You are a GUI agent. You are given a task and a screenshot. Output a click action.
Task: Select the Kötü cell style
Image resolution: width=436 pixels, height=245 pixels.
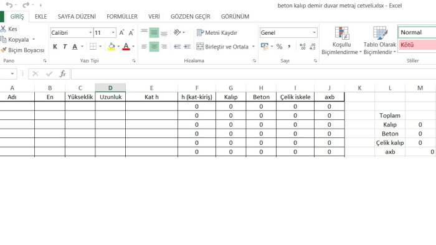pyautogui.click(x=417, y=45)
